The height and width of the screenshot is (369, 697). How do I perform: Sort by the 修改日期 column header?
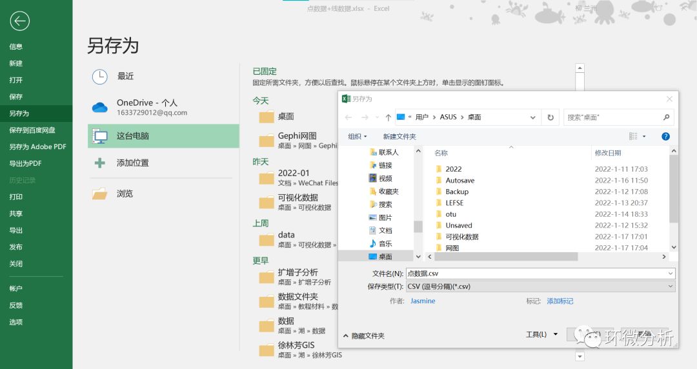608,153
